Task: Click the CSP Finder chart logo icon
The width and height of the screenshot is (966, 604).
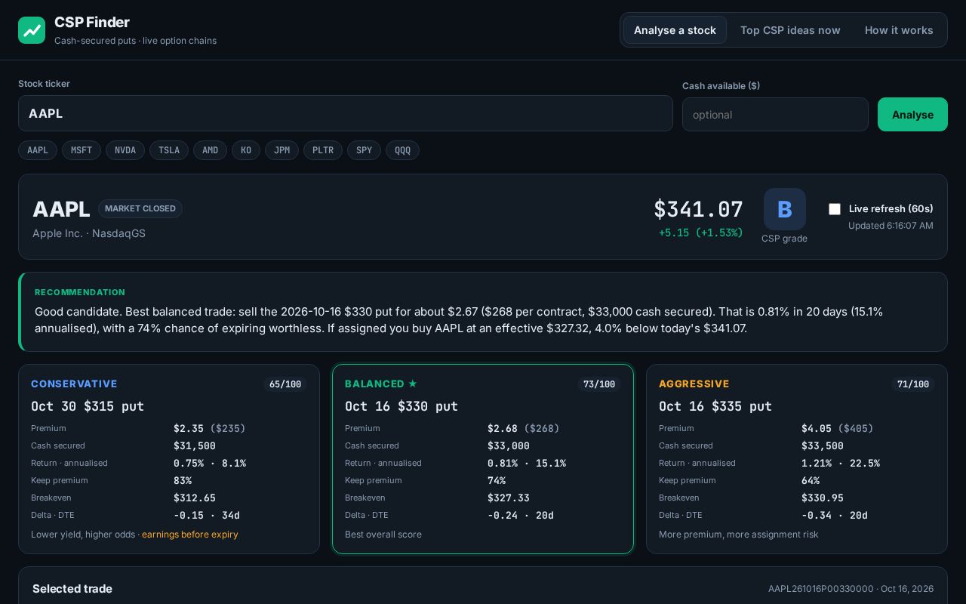Action: [x=32, y=30]
